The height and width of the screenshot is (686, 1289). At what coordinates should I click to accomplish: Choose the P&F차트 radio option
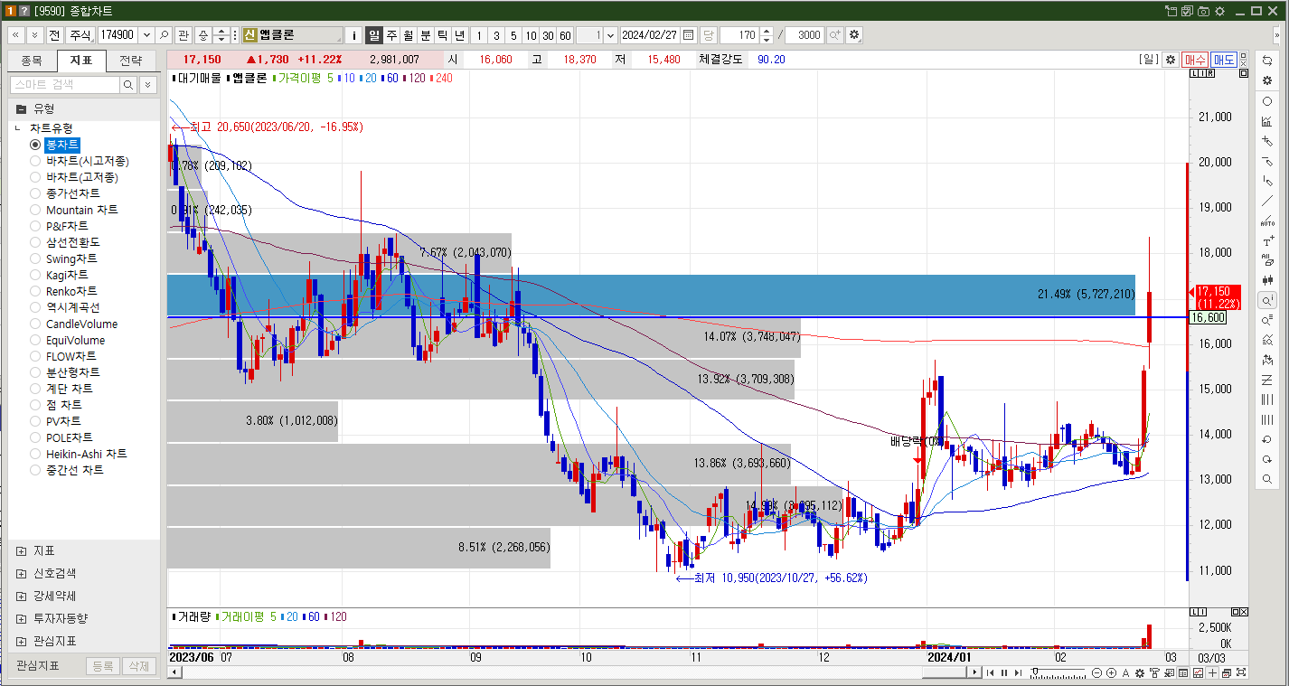coord(35,226)
